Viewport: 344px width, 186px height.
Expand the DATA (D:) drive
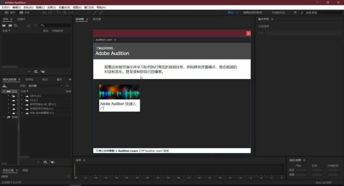pyautogui.click(x=22, y=96)
